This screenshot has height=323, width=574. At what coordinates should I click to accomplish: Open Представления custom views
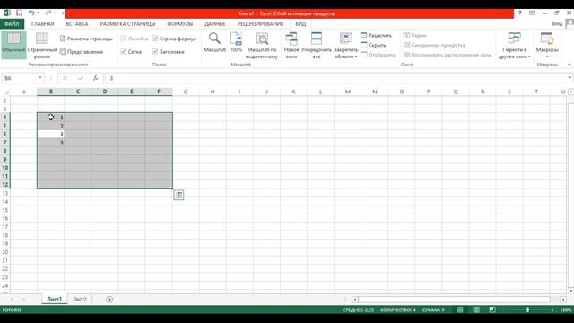coord(82,52)
